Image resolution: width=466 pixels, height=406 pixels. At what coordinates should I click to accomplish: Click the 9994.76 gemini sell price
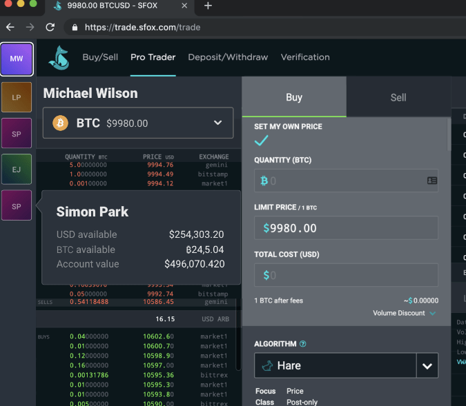click(x=160, y=165)
